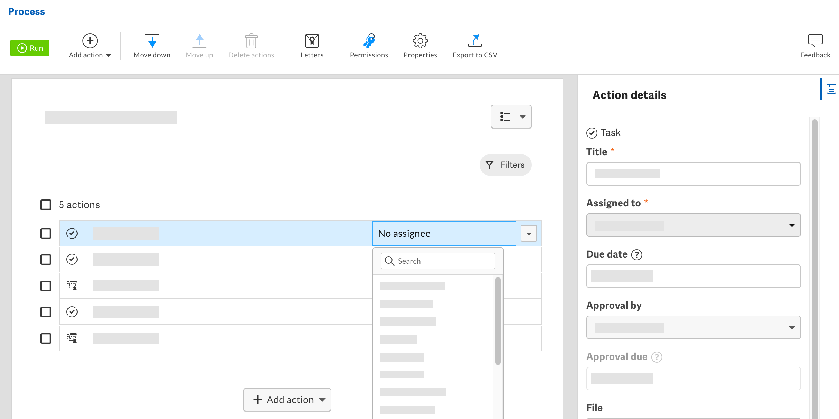839x419 pixels.
Task: Check the last action row checkbox
Action: point(45,338)
